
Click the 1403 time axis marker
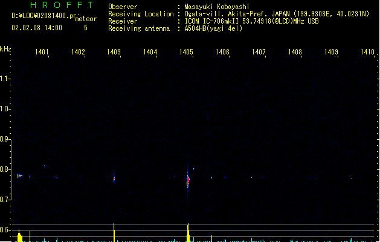(114, 52)
